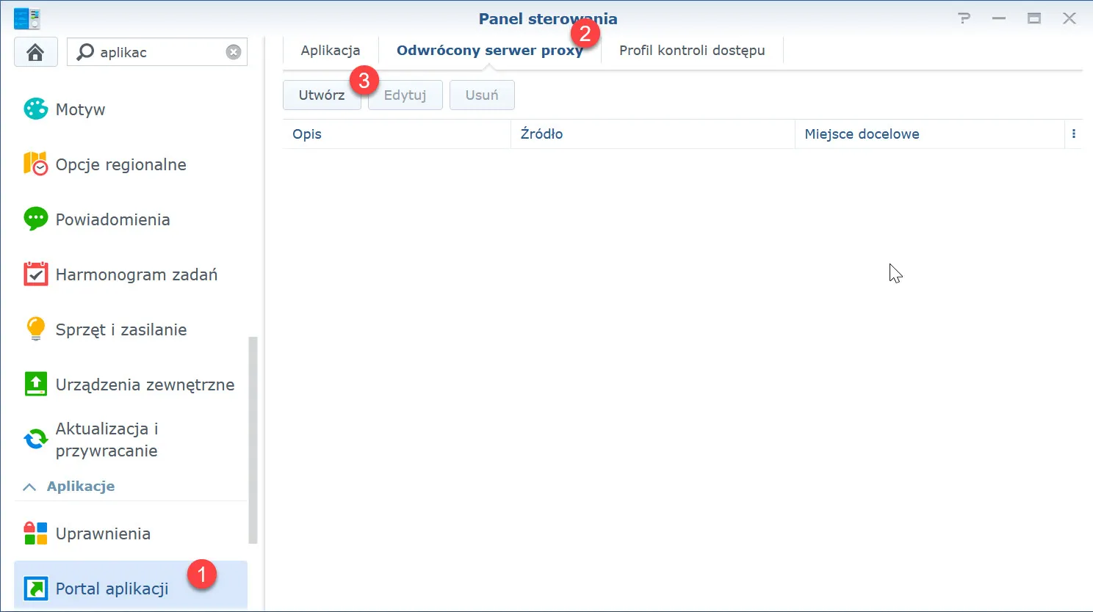Open Powiadomienia via its chat bubble icon
The width and height of the screenshot is (1093, 612).
coord(35,219)
